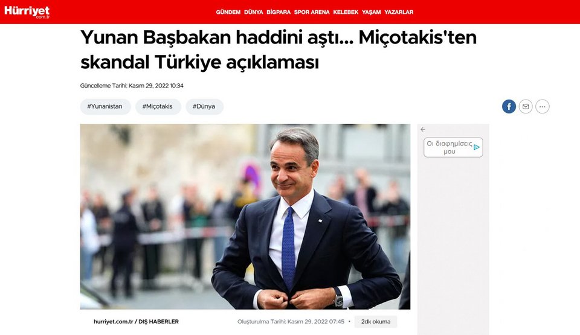This screenshot has width=580, height=335.
Task: Go to the SPOR ARENA section
Action: [312, 12]
